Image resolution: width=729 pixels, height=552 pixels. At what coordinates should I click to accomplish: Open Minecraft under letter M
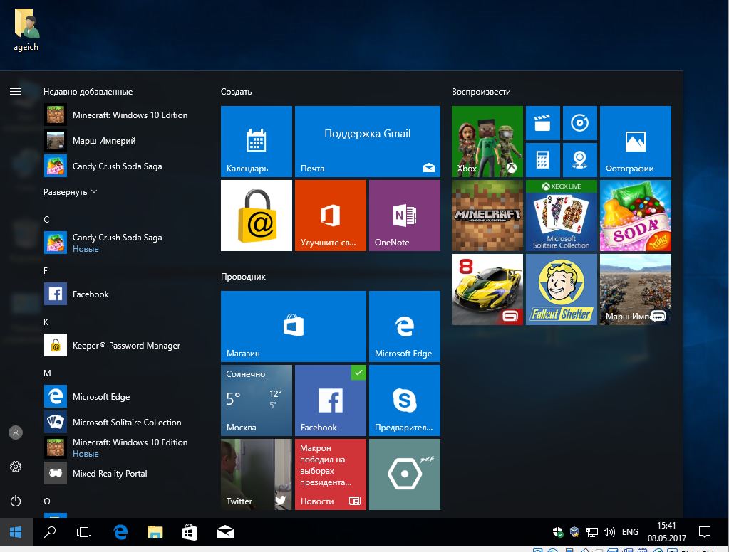[x=122, y=447]
